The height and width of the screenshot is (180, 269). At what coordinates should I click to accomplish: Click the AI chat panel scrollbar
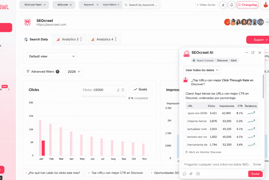click(263, 86)
